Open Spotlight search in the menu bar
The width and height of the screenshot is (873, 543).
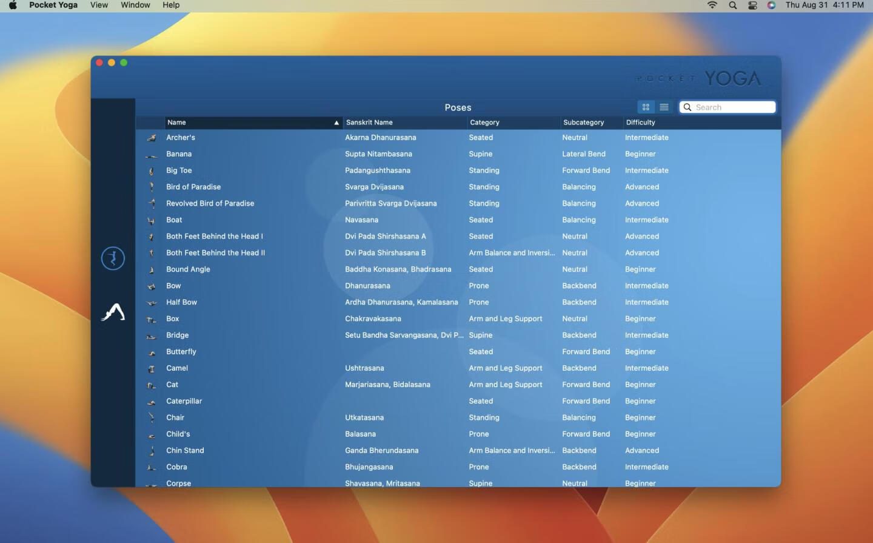point(733,5)
